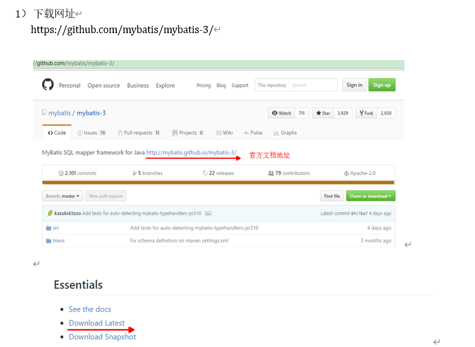Click the repository book icon beside mybatis
475x347 pixels.
[x=44, y=112]
